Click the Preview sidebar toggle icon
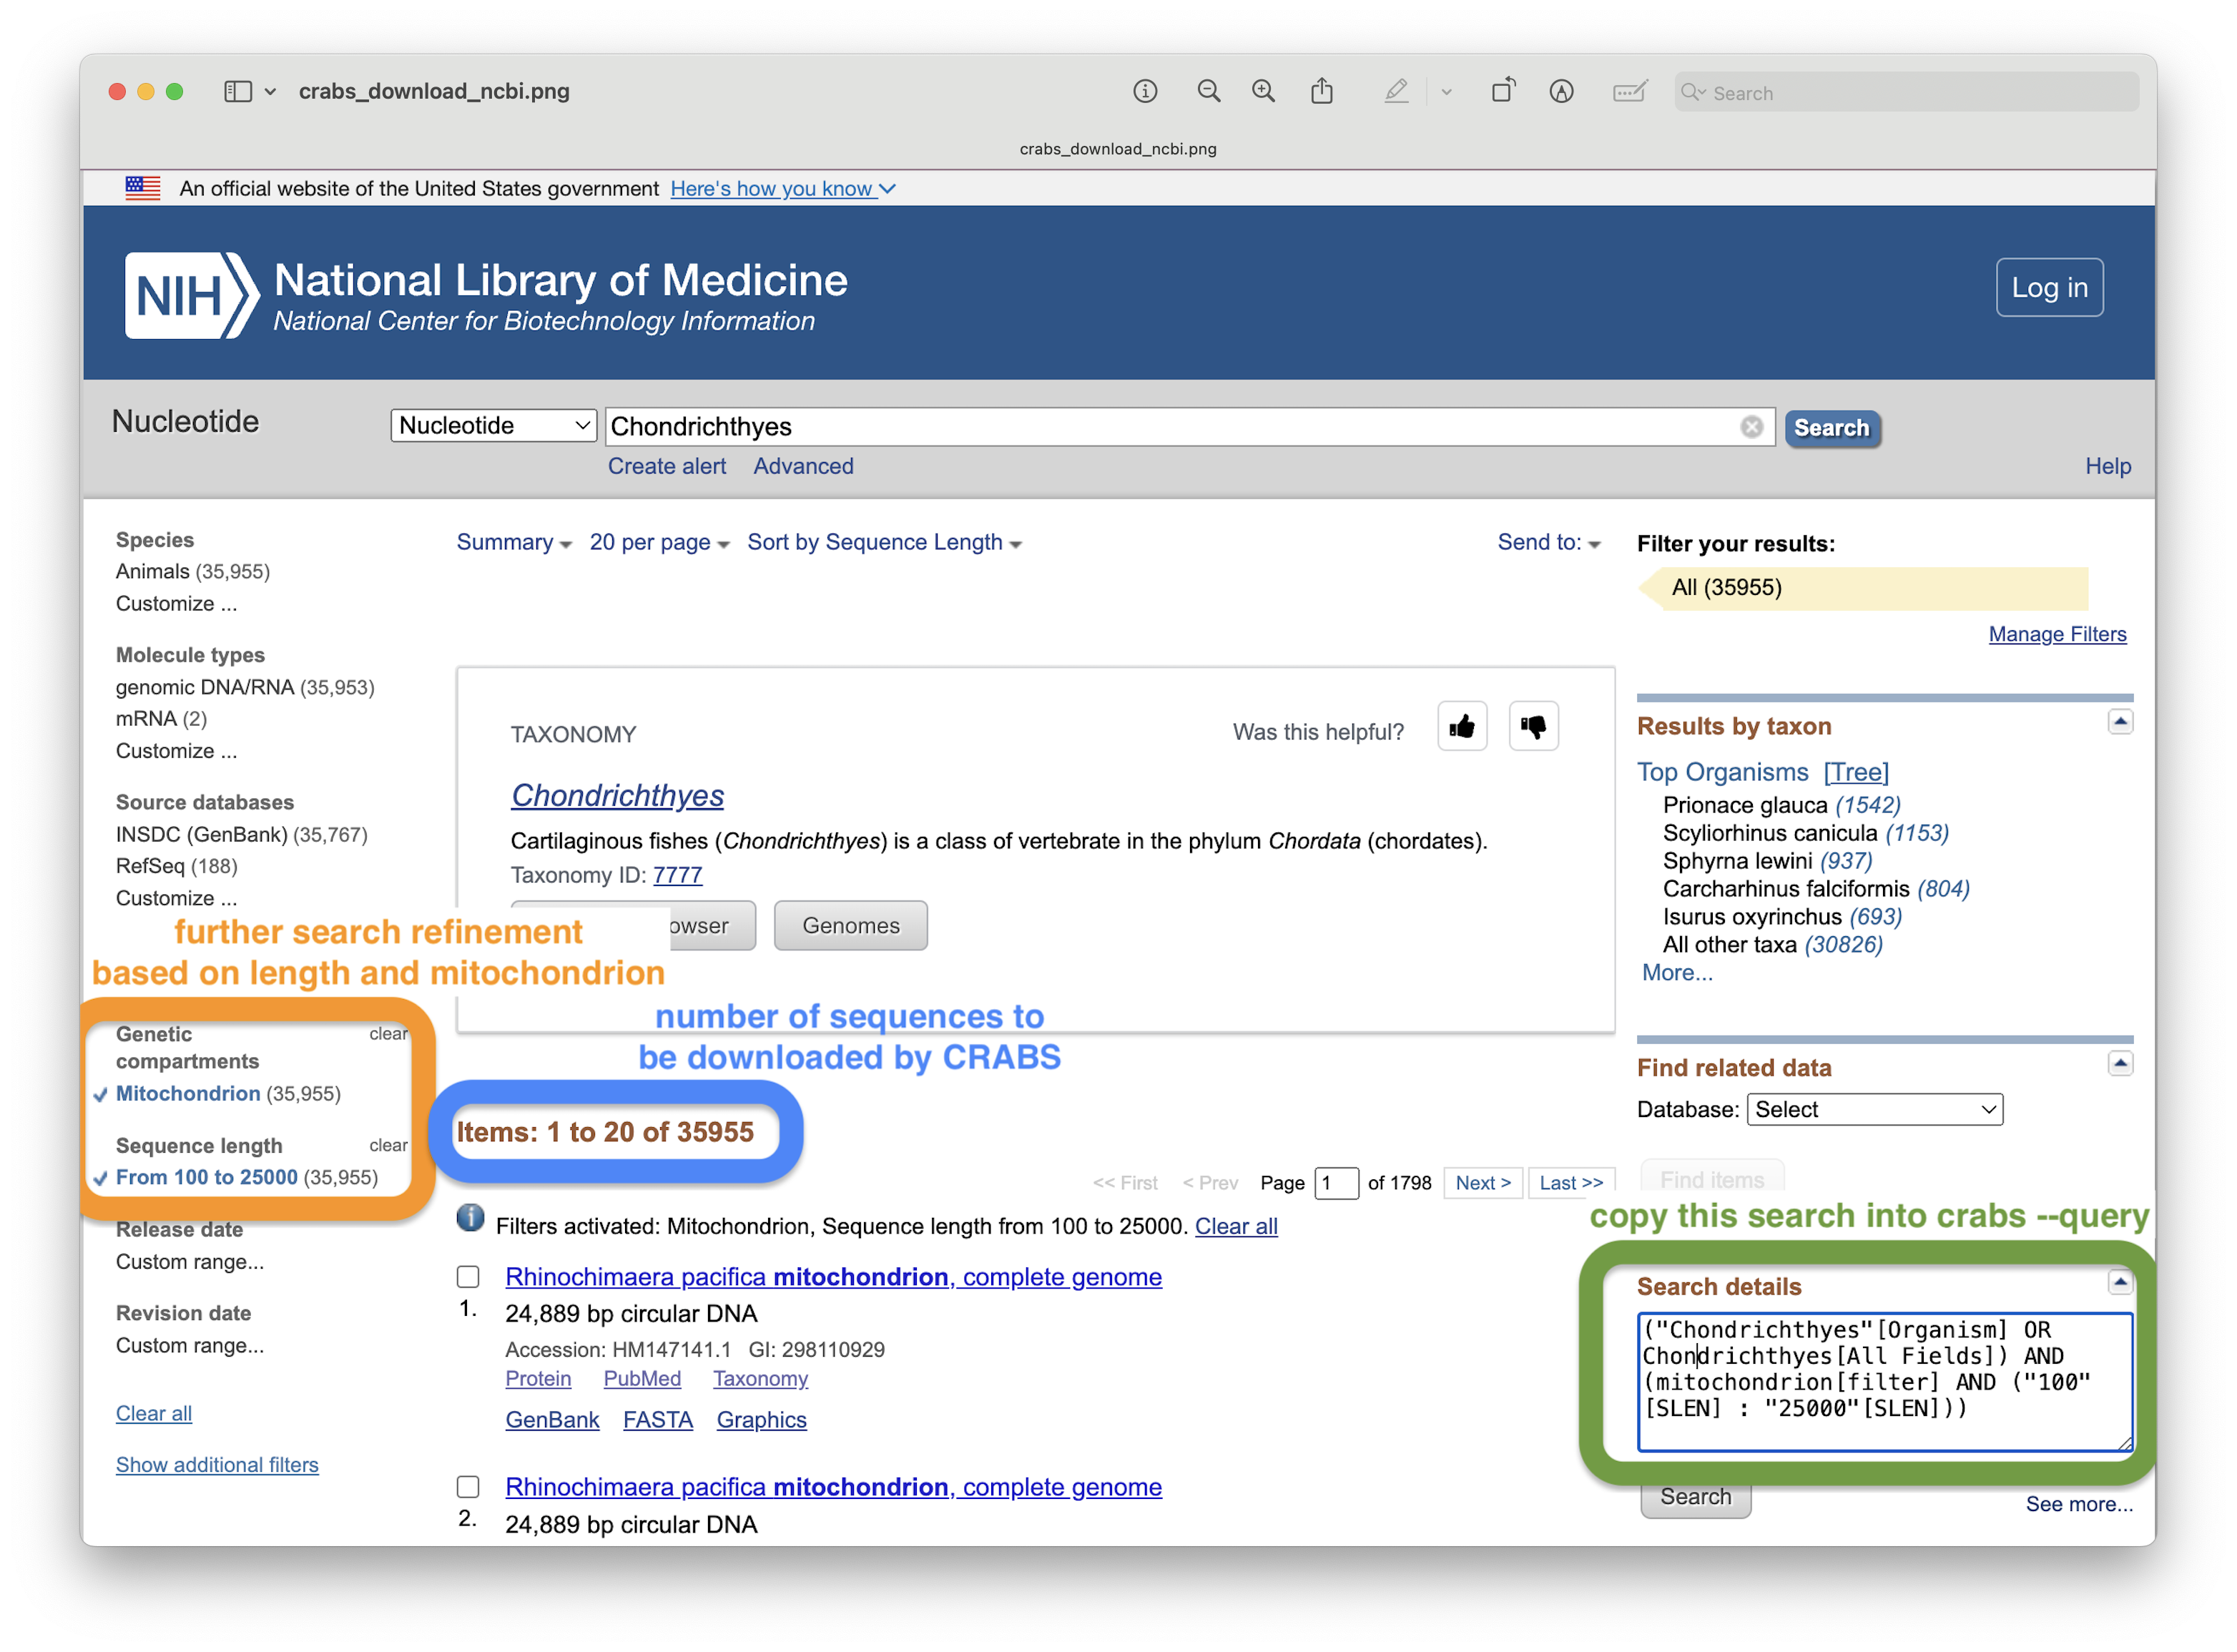The height and width of the screenshot is (1652, 2237). point(237,92)
